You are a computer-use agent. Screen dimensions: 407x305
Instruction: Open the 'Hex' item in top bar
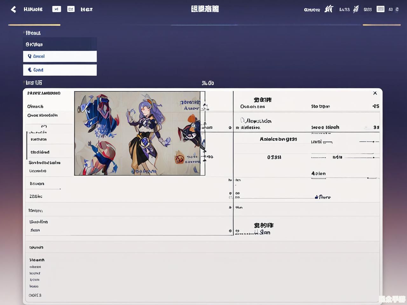click(86, 10)
